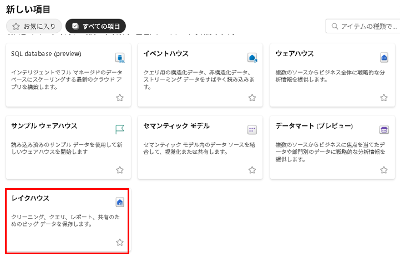The height and width of the screenshot is (257, 400).
Task: Click the ウェアハウス description about 分析情報
Action: point(330,76)
